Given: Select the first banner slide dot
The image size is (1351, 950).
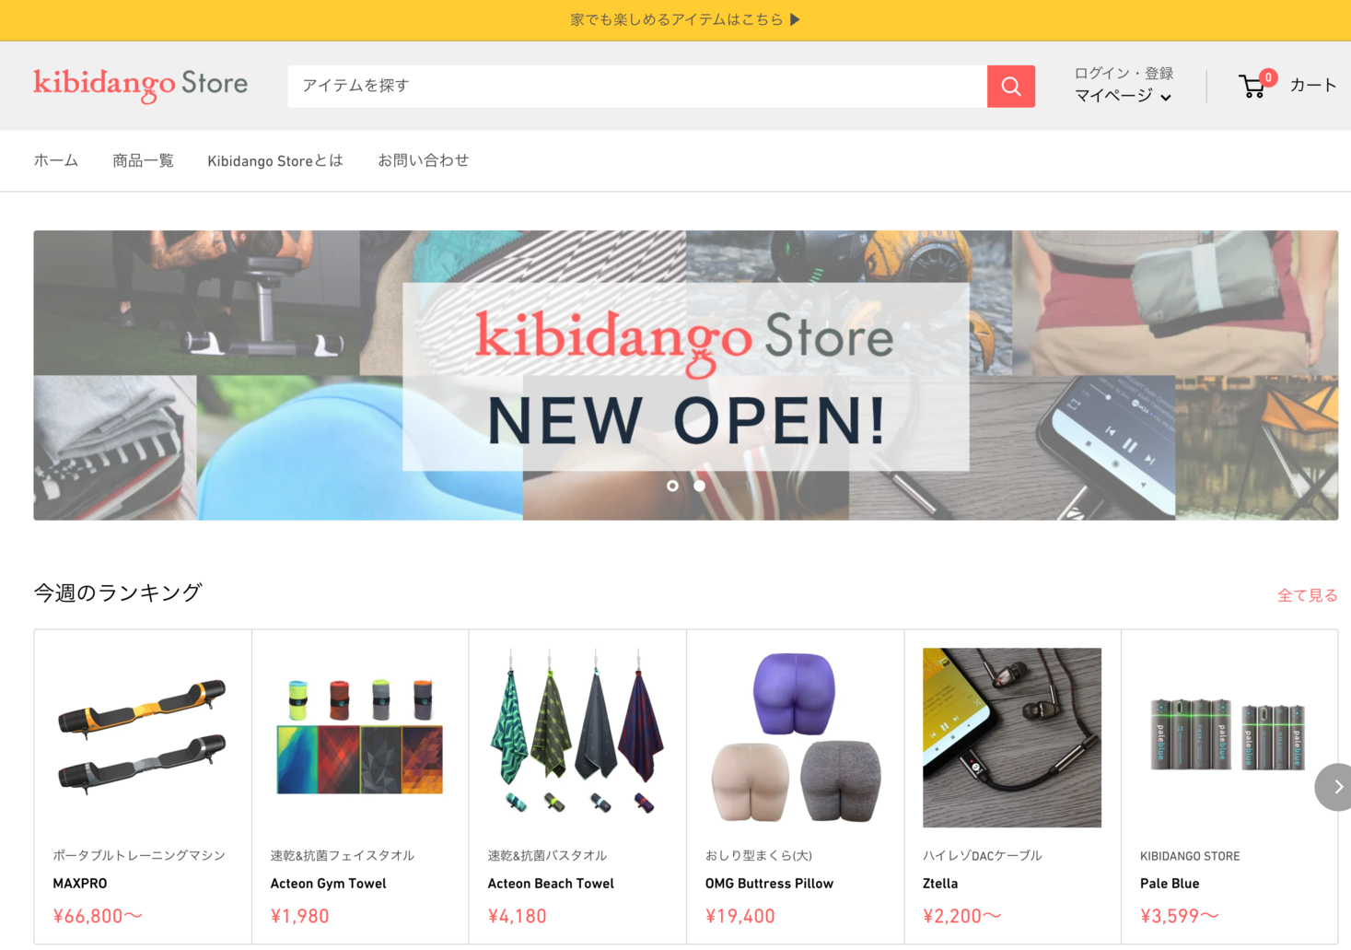Looking at the screenshot, I should pos(672,486).
